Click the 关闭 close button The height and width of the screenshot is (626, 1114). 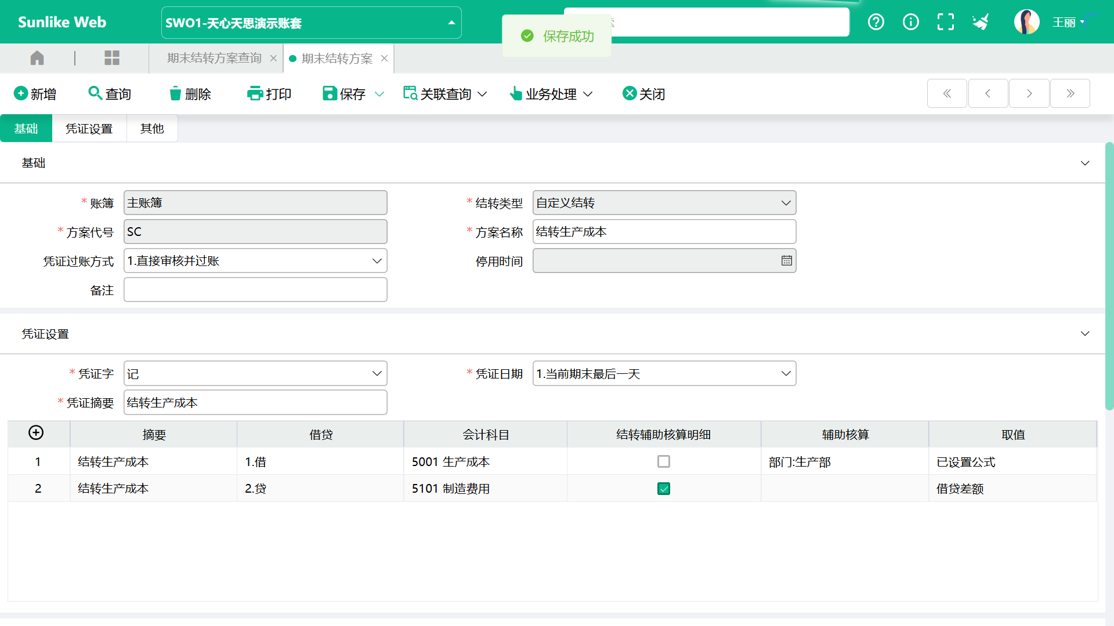tap(643, 94)
